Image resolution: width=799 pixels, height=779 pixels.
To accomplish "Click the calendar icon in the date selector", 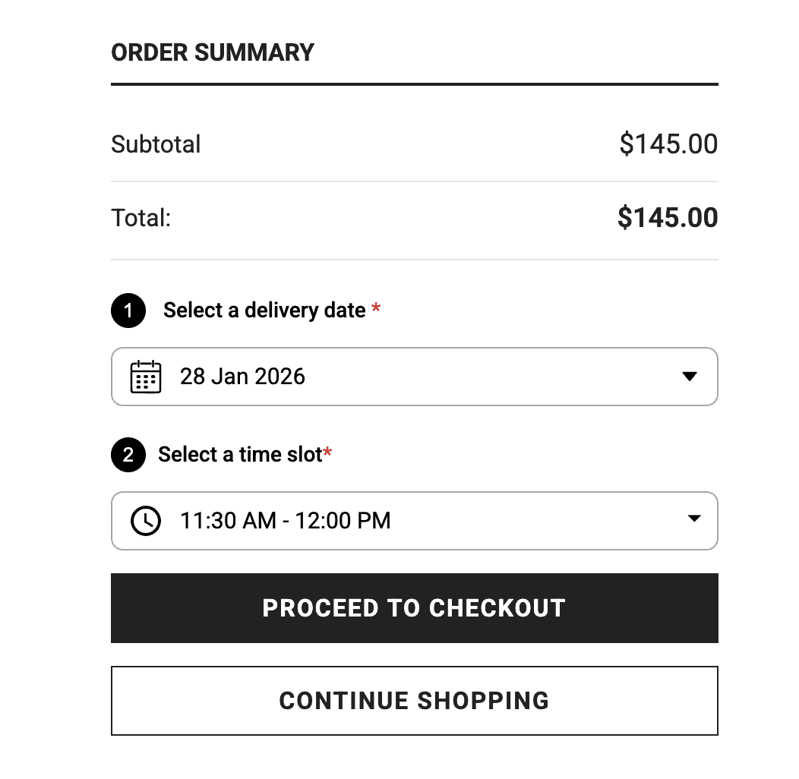I will pos(147,377).
